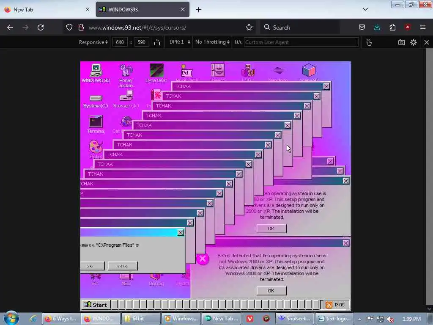Launch the Poney Jockey desktop icon
The width and height of the screenshot is (433, 325).
pyautogui.click(x=126, y=75)
